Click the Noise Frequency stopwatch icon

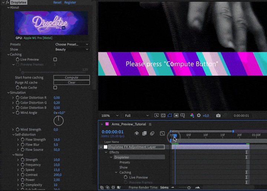tap(23, 165)
